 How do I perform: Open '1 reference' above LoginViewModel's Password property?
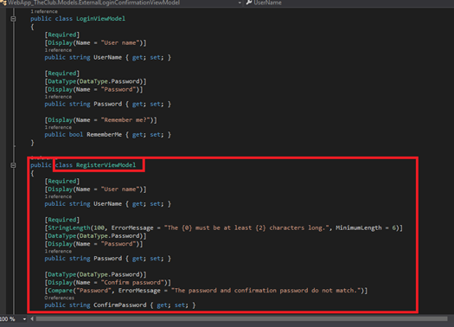pyautogui.click(x=58, y=97)
